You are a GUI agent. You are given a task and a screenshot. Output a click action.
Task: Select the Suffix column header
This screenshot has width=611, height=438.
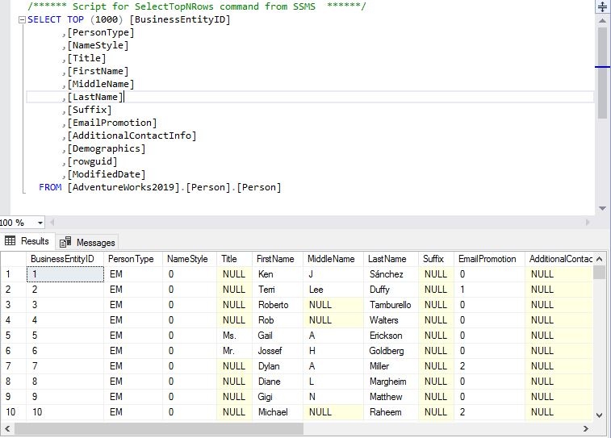436,259
